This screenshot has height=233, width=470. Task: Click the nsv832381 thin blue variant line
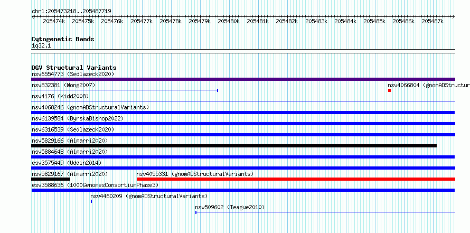tap(125, 90)
